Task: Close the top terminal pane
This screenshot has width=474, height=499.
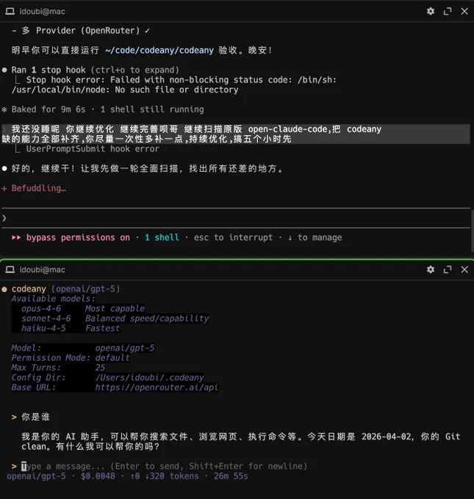Action: point(464,12)
